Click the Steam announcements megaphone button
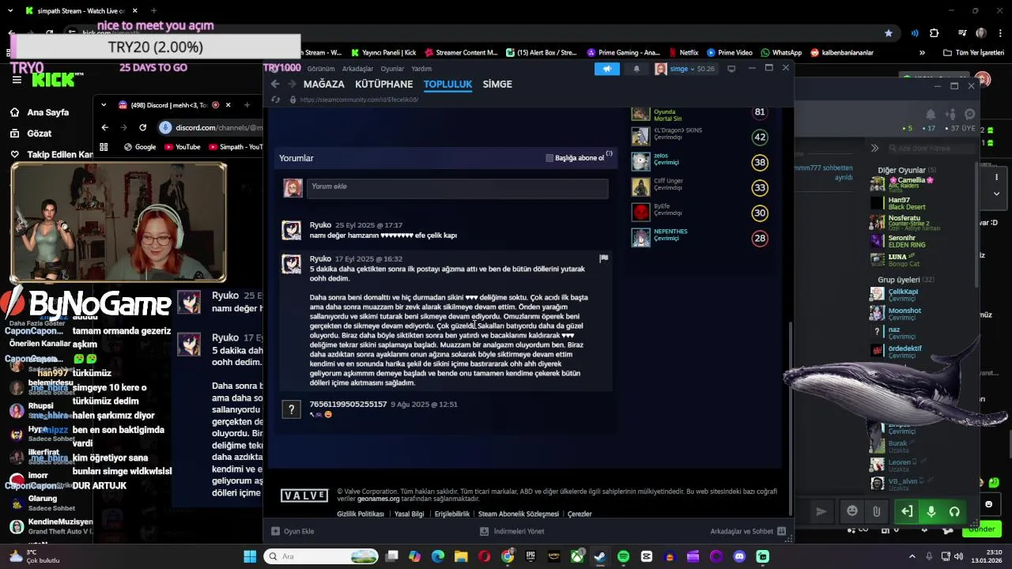The height and width of the screenshot is (569, 1012). [606, 69]
